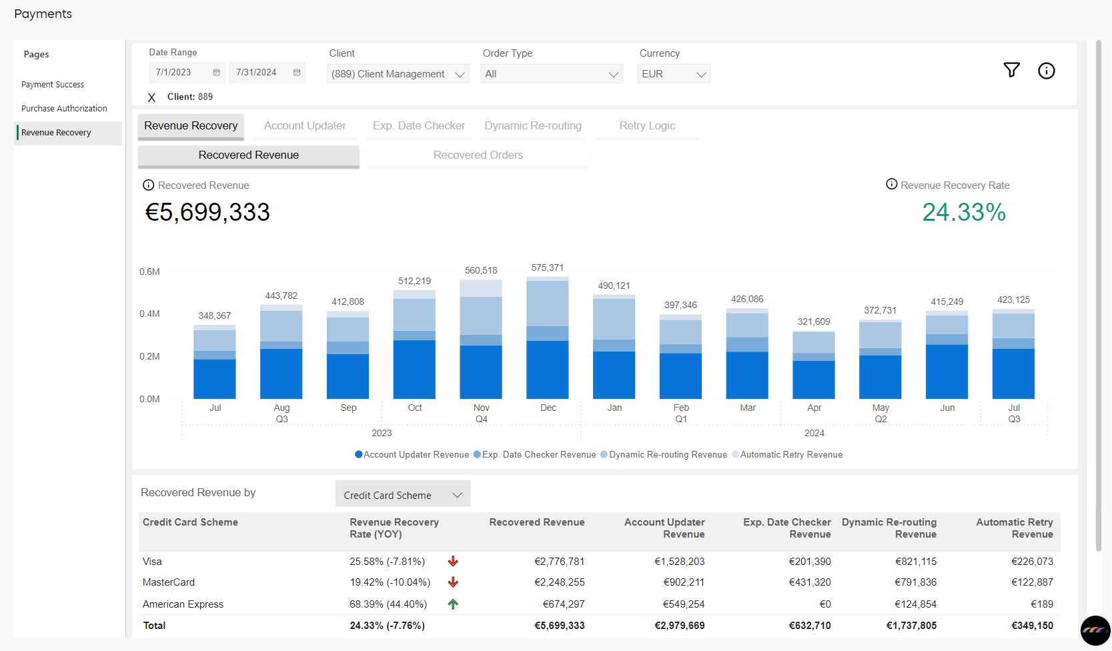Viewport: 1112px width, 651px height.
Task: Sort by Credit Card Scheme column header
Action: 190,522
